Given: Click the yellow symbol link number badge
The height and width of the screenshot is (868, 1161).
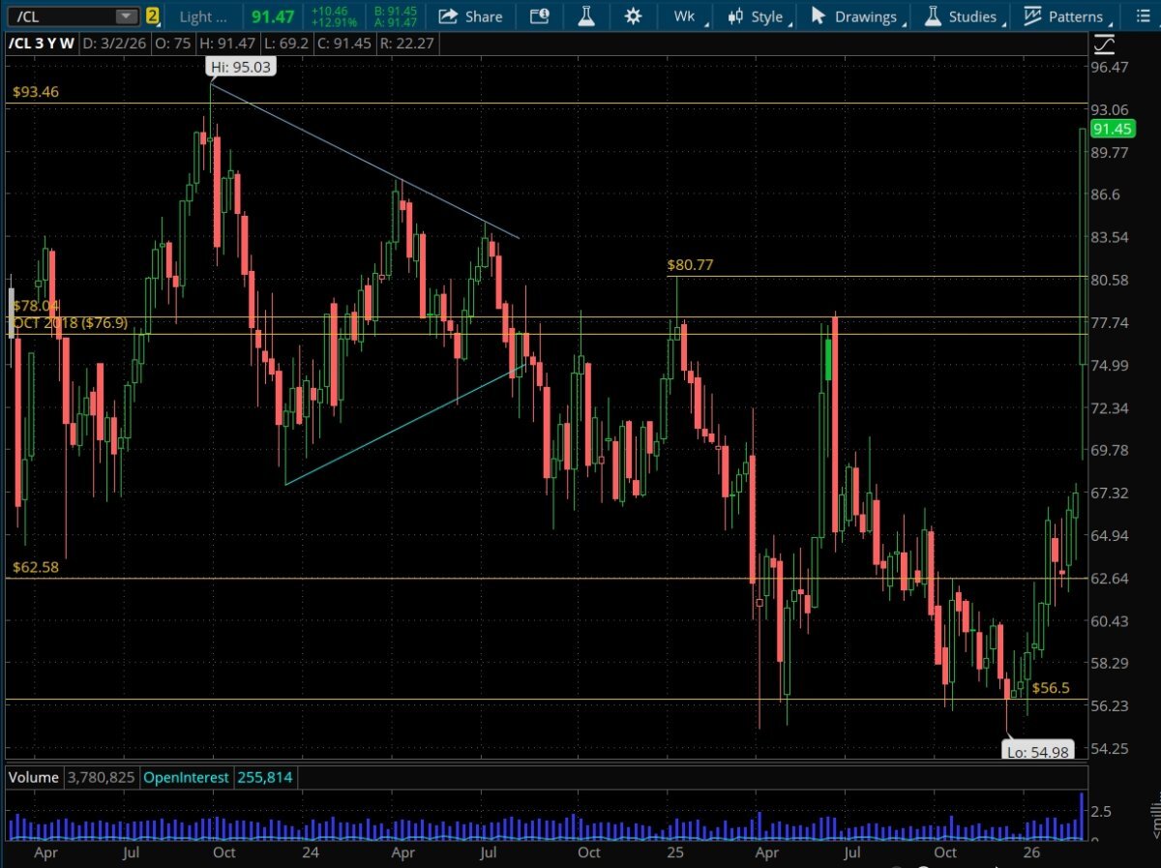Looking at the screenshot, I should pos(152,16).
